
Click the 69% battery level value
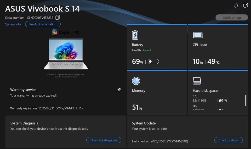click(138, 62)
